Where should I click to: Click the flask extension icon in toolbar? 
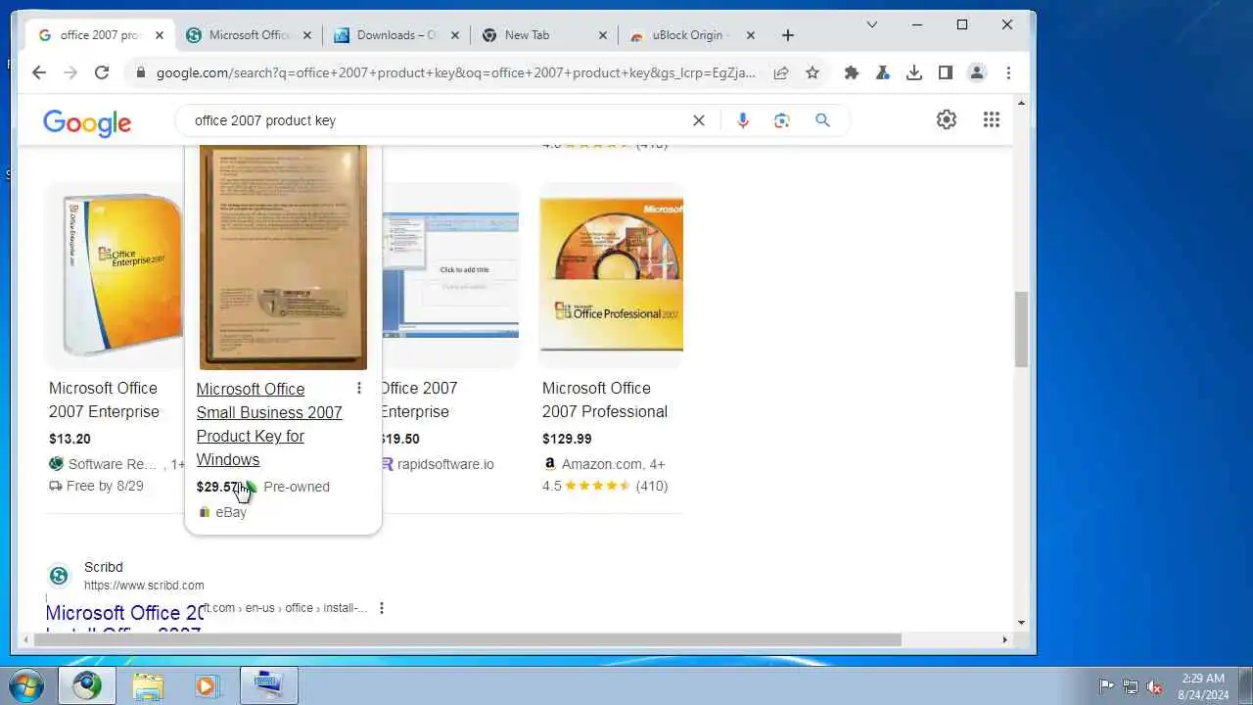pos(883,72)
